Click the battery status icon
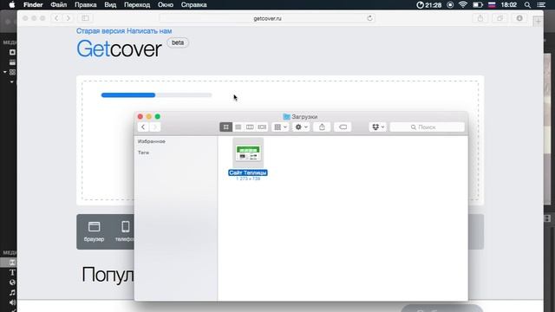555x312 pixels. (x=478, y=5)
